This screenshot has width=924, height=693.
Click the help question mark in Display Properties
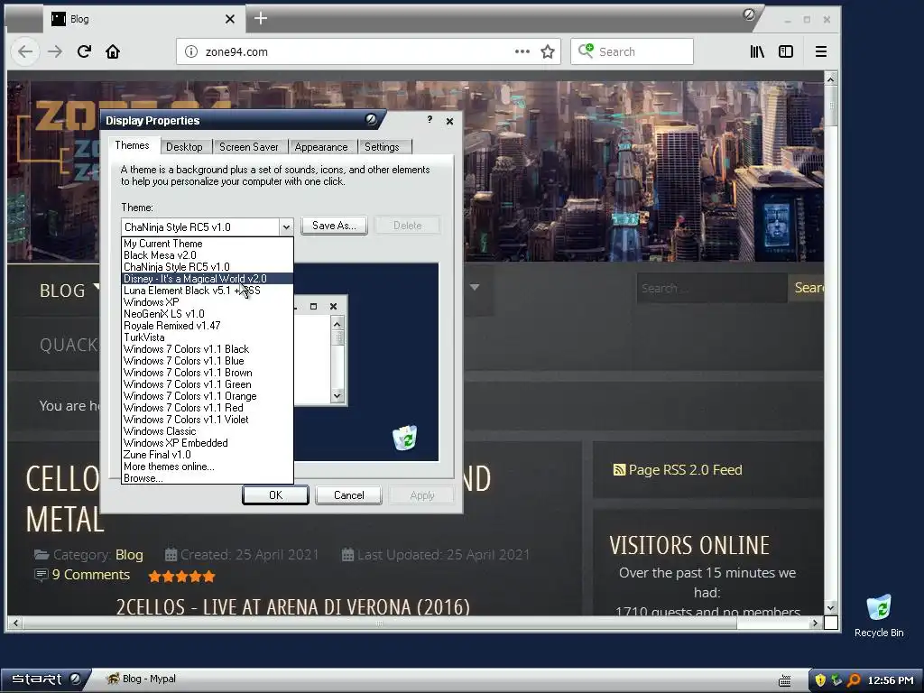430,120
